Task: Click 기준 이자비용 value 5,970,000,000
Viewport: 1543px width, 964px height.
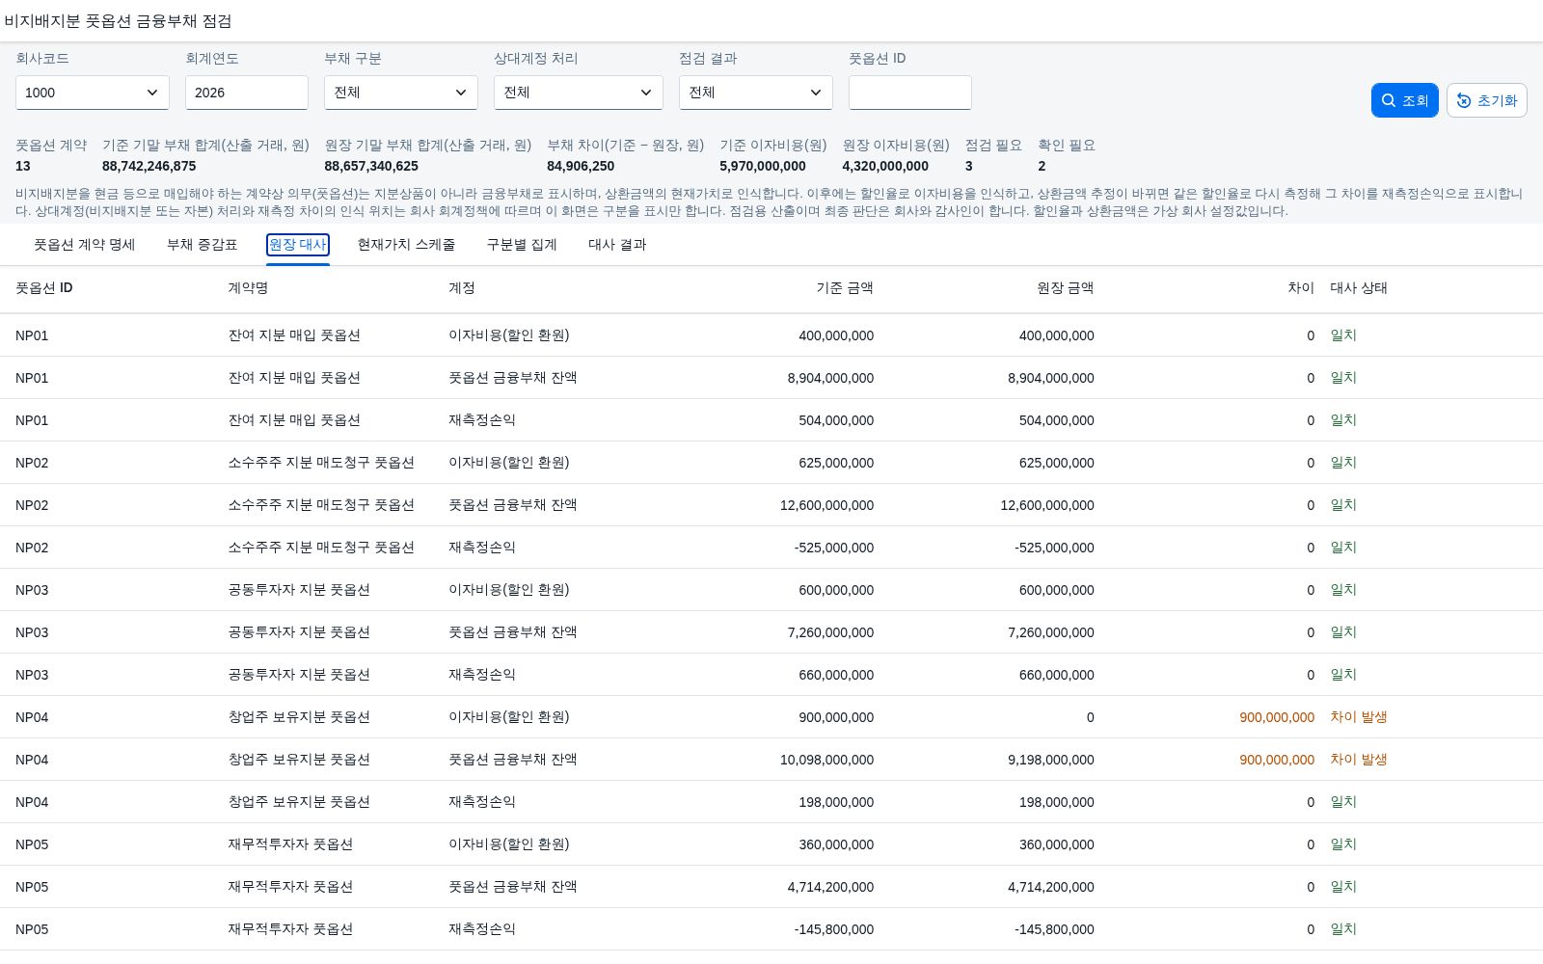Action: [763, 166]
